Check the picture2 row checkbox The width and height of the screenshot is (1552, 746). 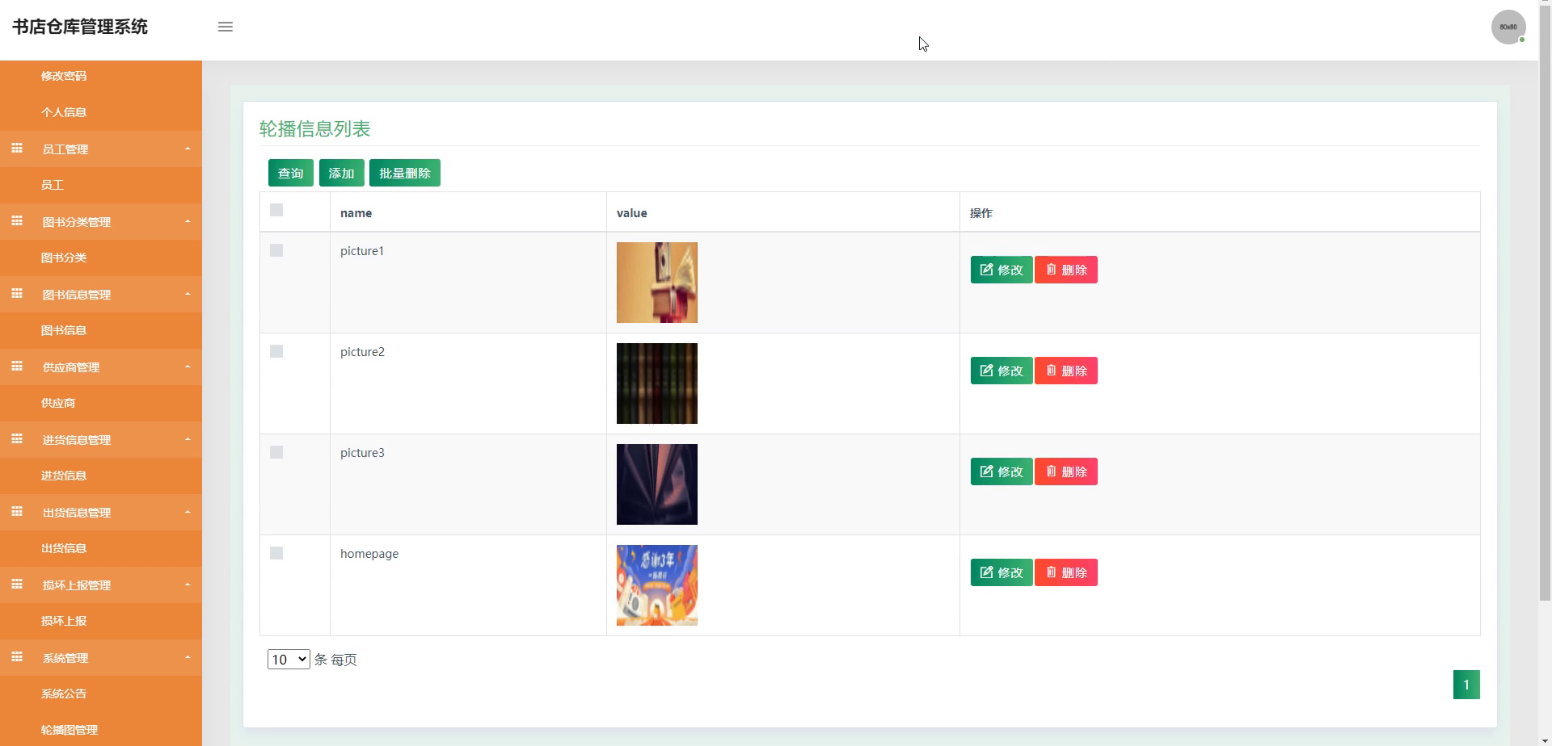(x=276, y=351)
